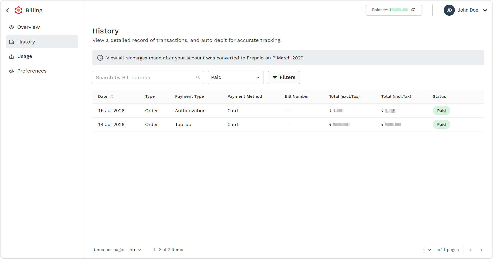493x259 pixels.
Task: Click the Billing logo icon
Action: pos(19,10)
